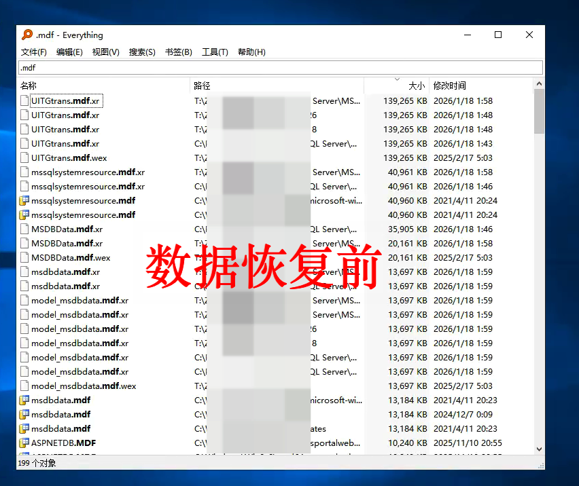This screenshot has width=579, height=486.
Task: Click file icon of MSDBData.mdf.wex
Action: coord(24,257)
